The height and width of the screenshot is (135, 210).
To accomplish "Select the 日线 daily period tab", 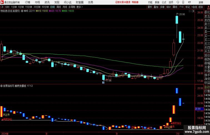I will [x=52, y=7].
